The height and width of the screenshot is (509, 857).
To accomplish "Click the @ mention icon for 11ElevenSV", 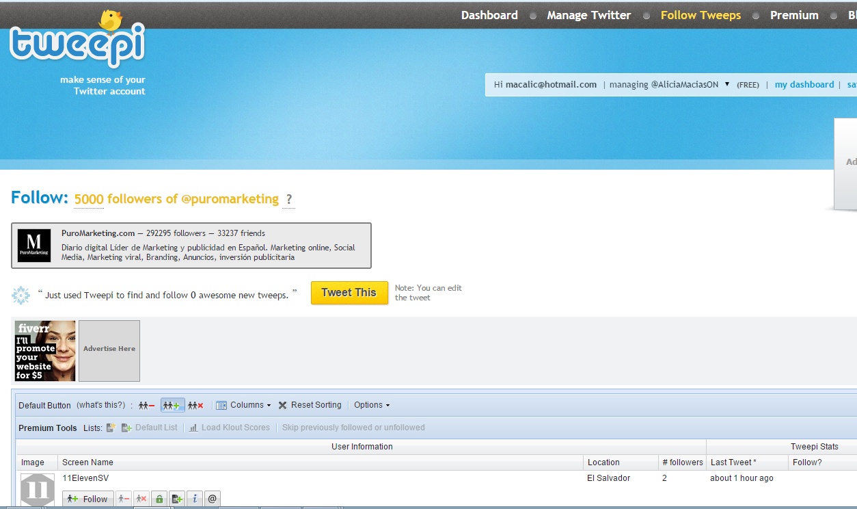I will point(213,499).
